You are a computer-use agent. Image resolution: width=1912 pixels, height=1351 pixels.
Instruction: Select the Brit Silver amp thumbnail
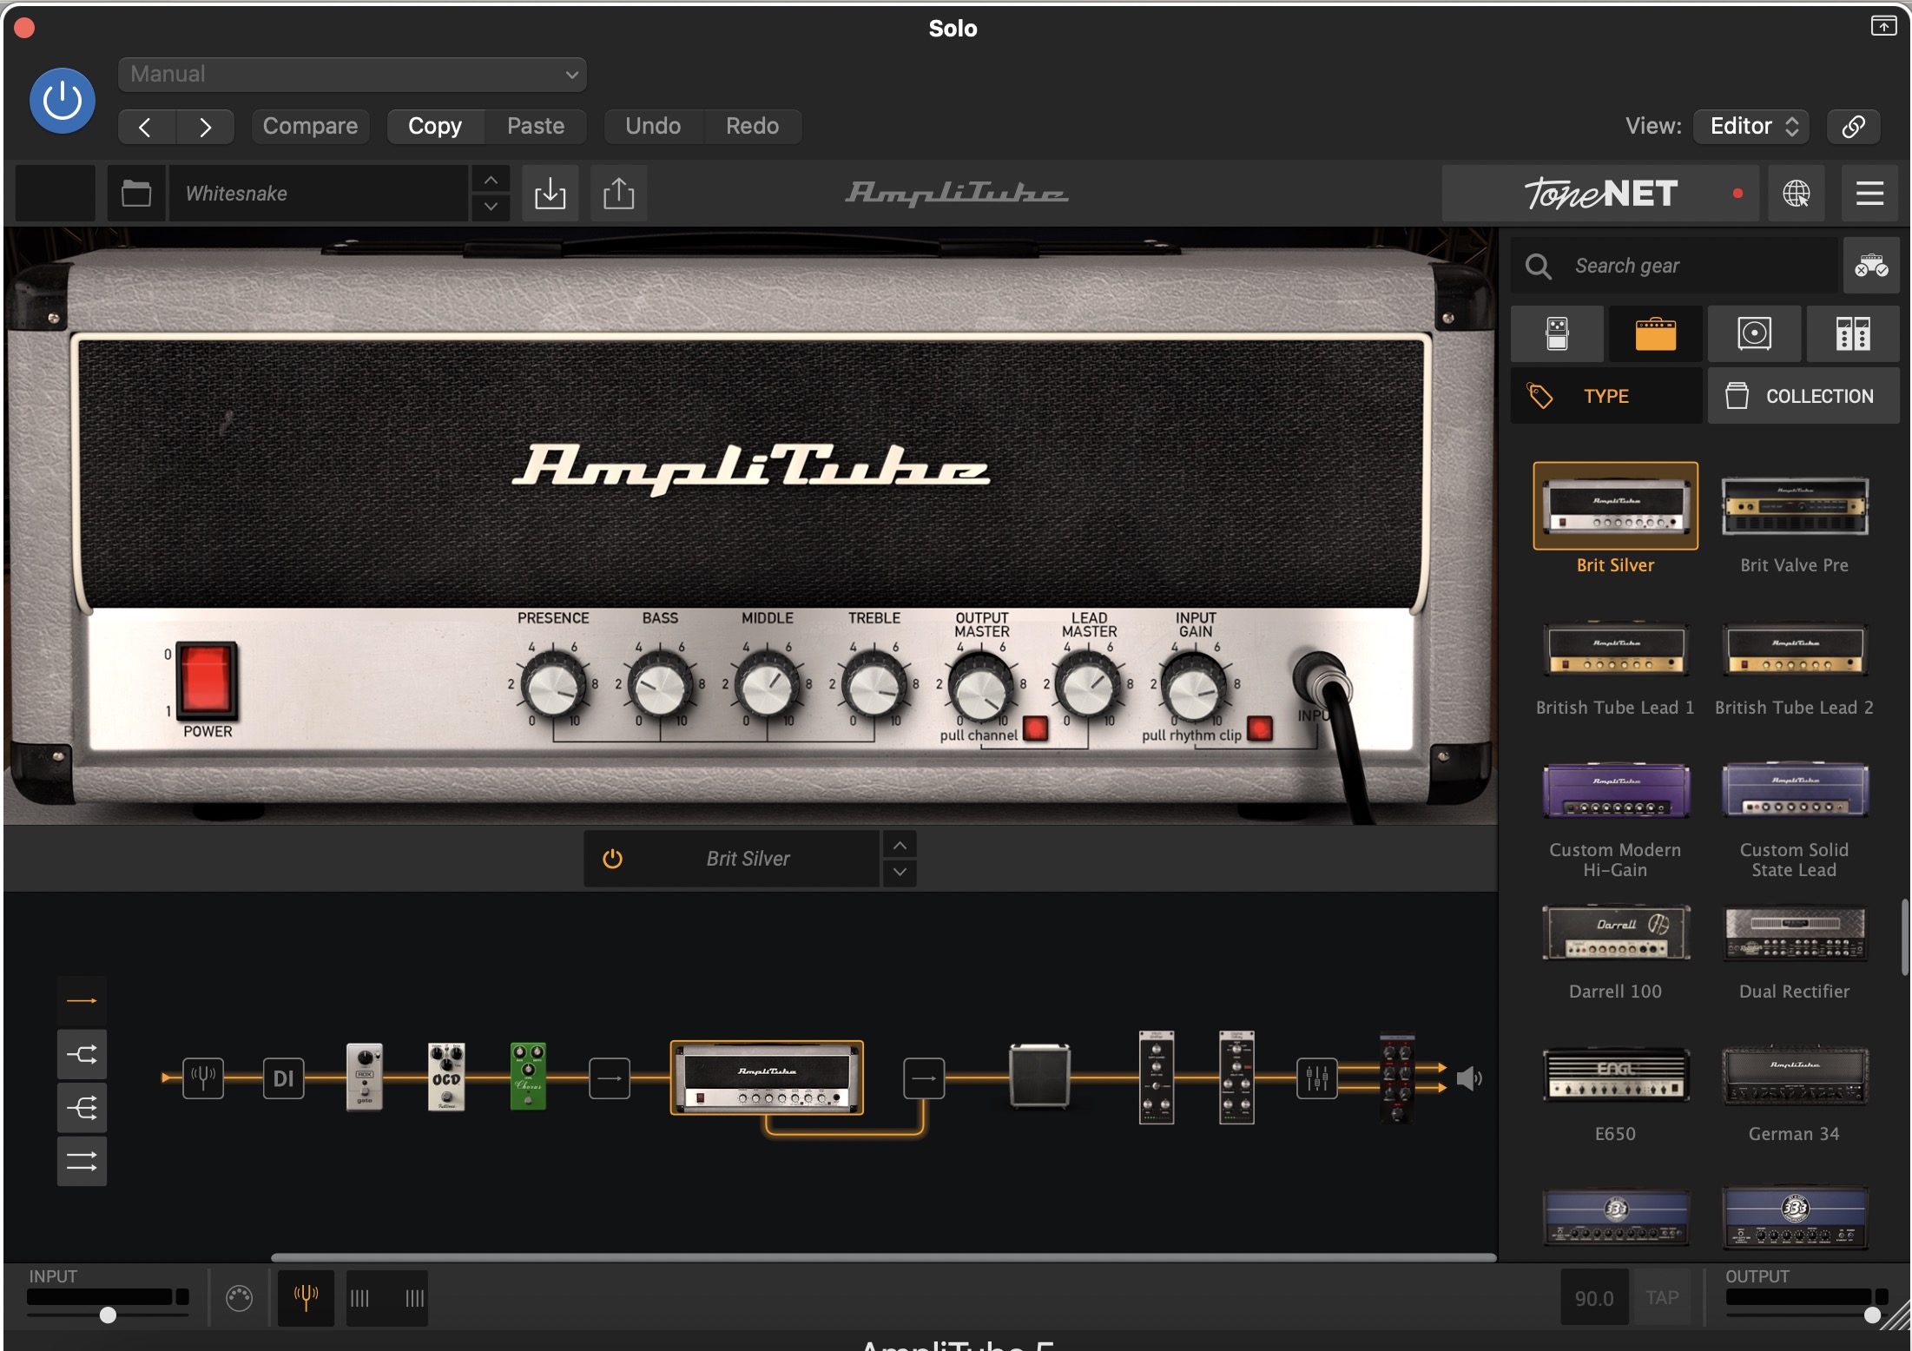1615,506
